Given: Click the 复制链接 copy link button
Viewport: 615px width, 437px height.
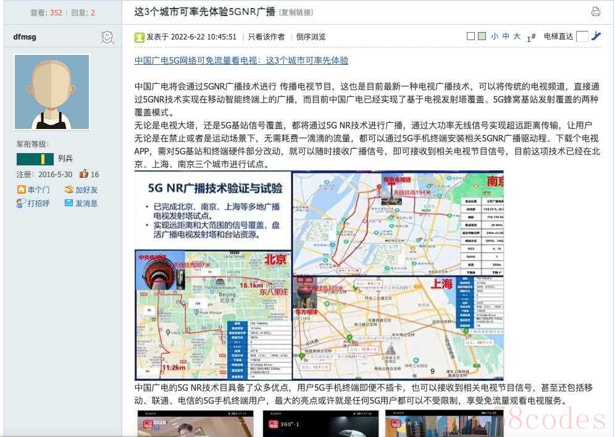Looking at the screenshot, I should 296,12.
